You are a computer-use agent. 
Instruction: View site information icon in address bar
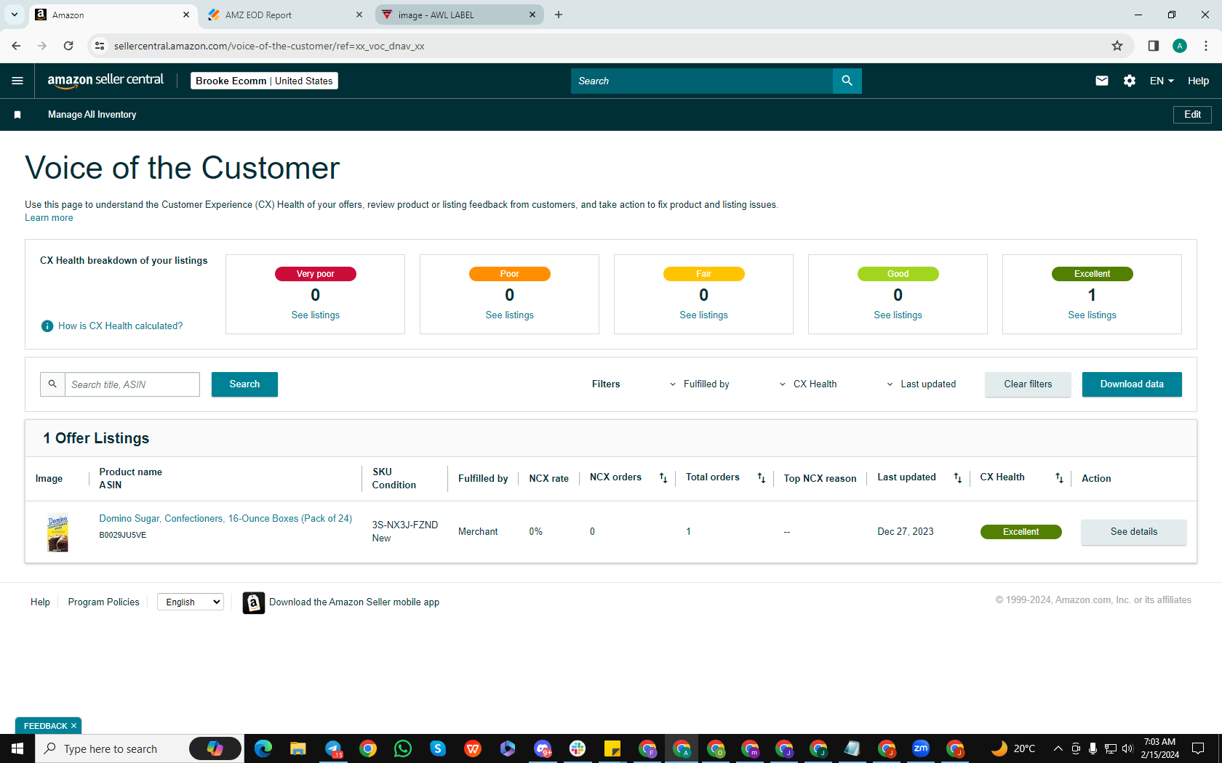point(100,46)
